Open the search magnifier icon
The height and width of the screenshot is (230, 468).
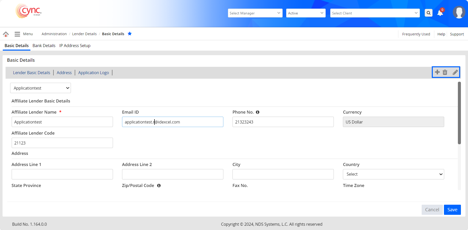(x=428, y=13)
